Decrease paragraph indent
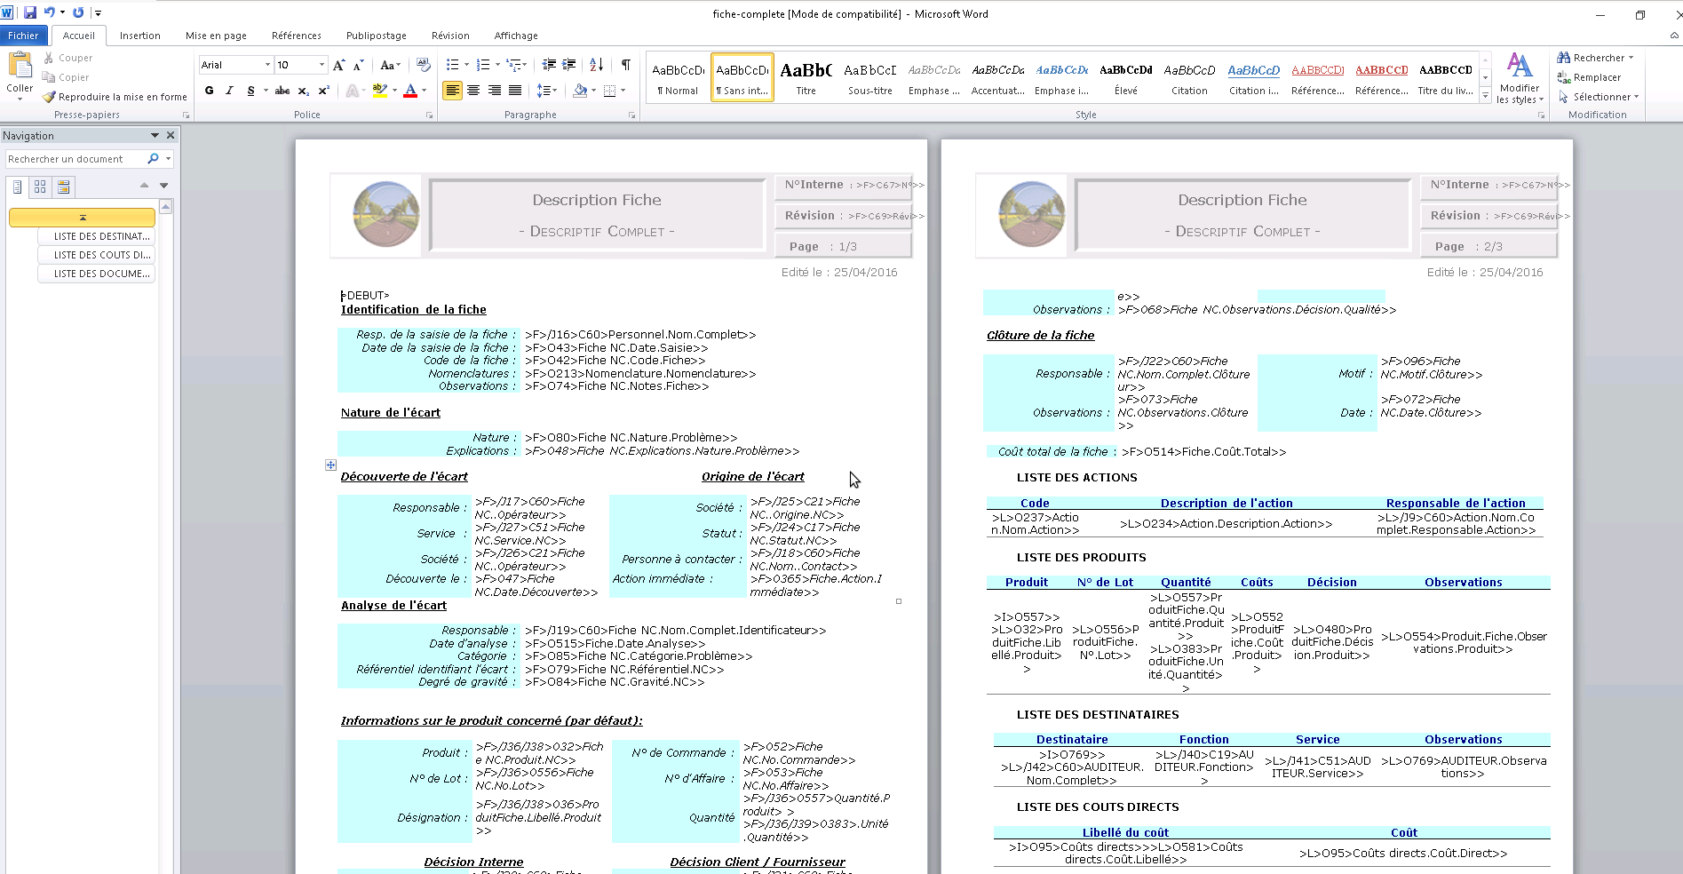Image resolution: width=1683 pixels, height=874 pixels. tap(549, 65)
